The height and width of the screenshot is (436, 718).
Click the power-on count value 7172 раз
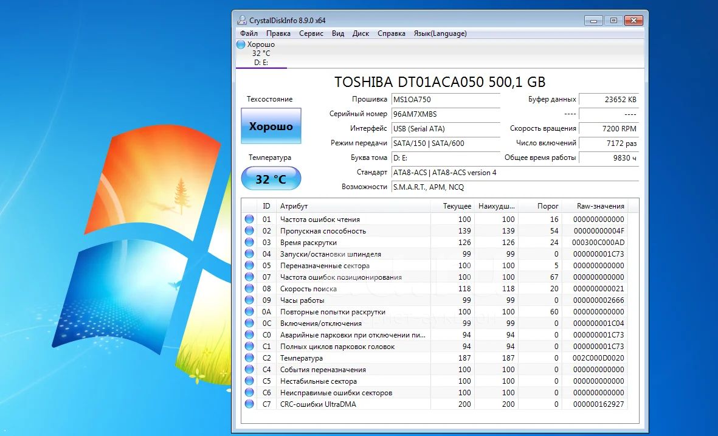pos(609,144)
